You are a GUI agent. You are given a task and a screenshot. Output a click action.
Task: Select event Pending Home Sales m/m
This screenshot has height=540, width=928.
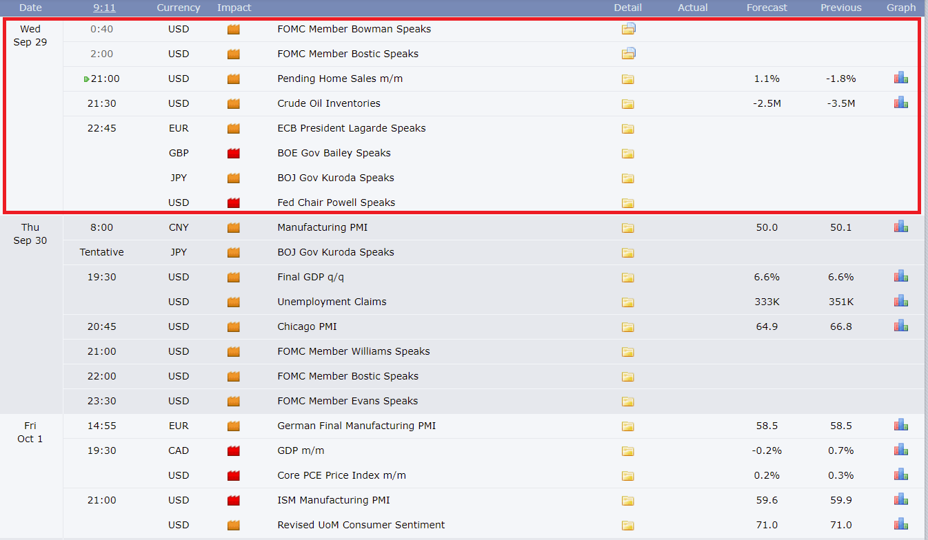tap(340, 79)
